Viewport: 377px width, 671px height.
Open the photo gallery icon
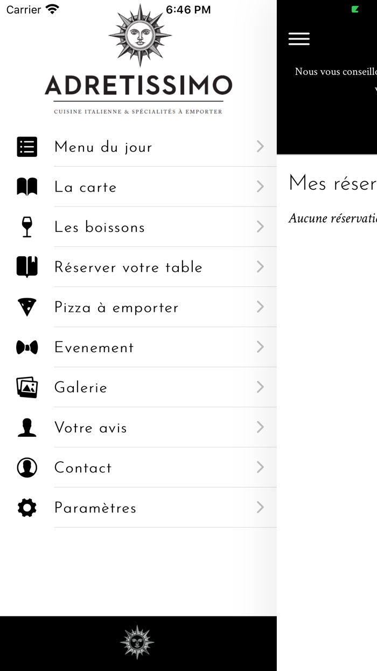27,387
